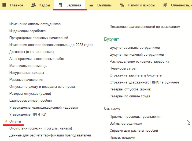
Task: Click the Зарплата calculator icon
Action: (x=60, y=5)
